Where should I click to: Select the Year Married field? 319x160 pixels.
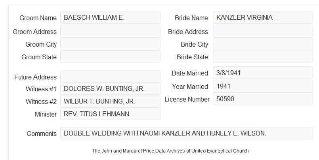[x=263, y=86]
